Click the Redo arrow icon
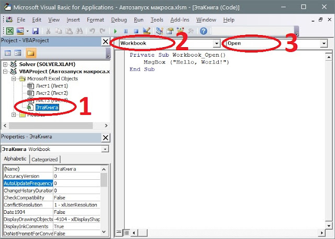The image size is (335, 239). [103, 31]
